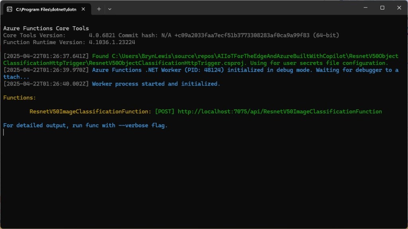
Task: Click the yellow Functions: label
Action: pyautogui.click(x=20, y=98)
